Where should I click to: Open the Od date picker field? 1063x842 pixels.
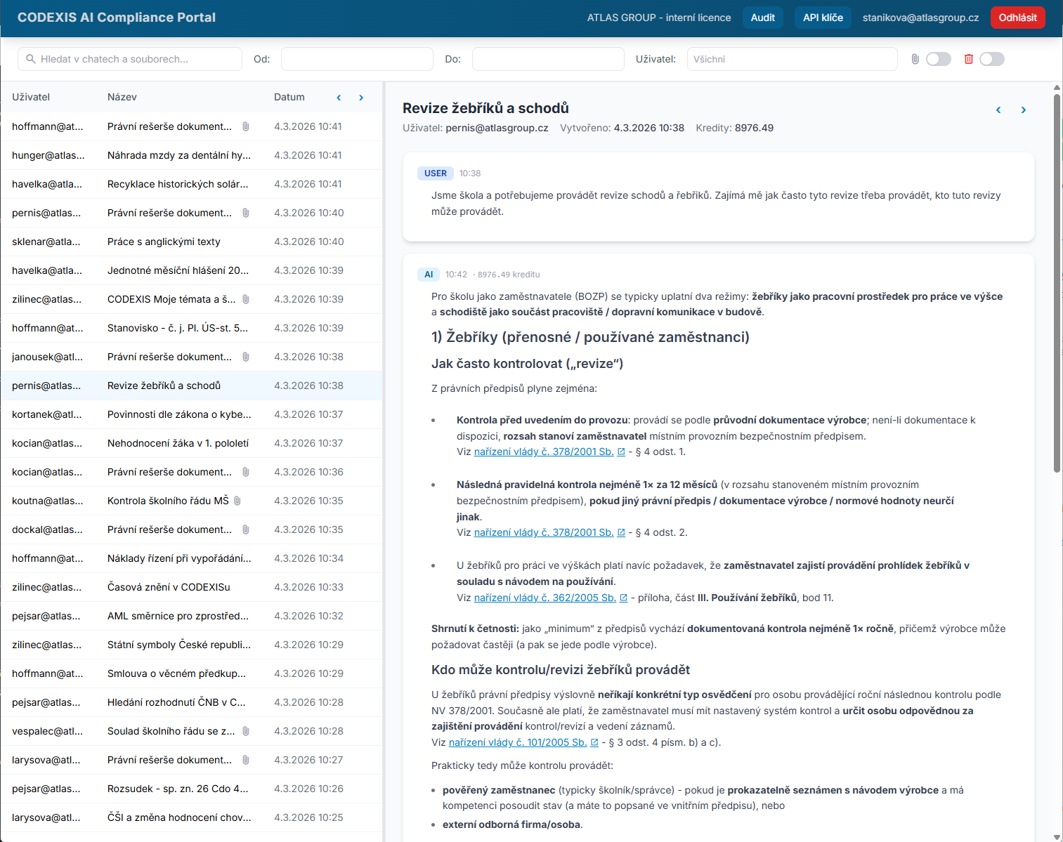[357, 59]
